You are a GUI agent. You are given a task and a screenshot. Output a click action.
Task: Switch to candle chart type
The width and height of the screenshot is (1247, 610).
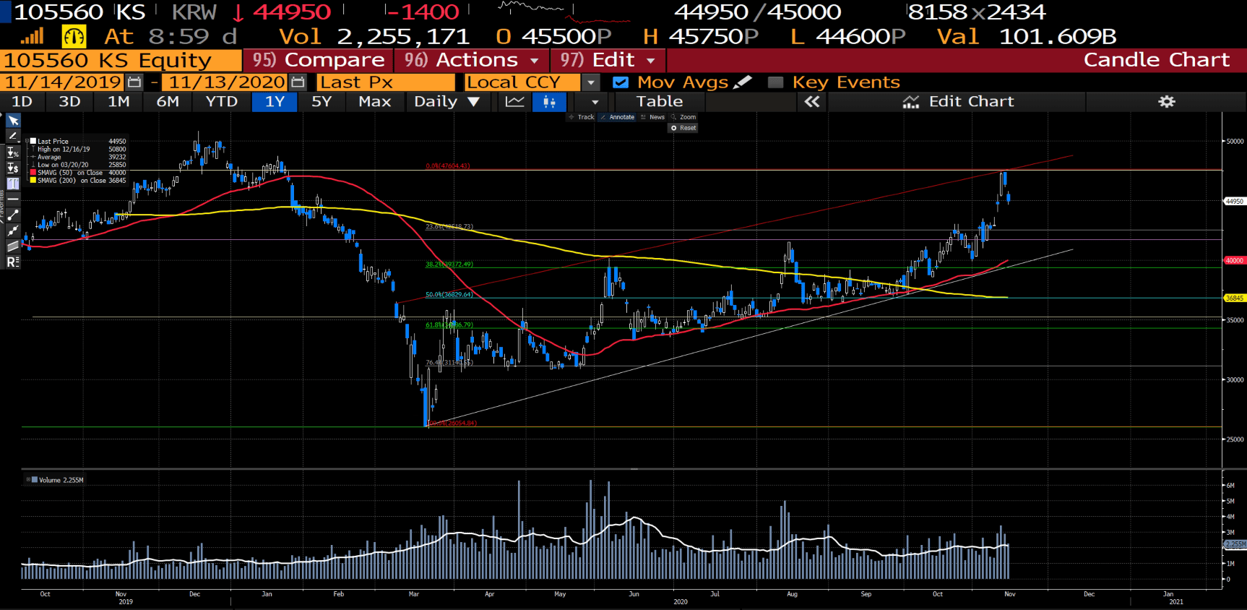pyautogui.click(x=549, y=102)
